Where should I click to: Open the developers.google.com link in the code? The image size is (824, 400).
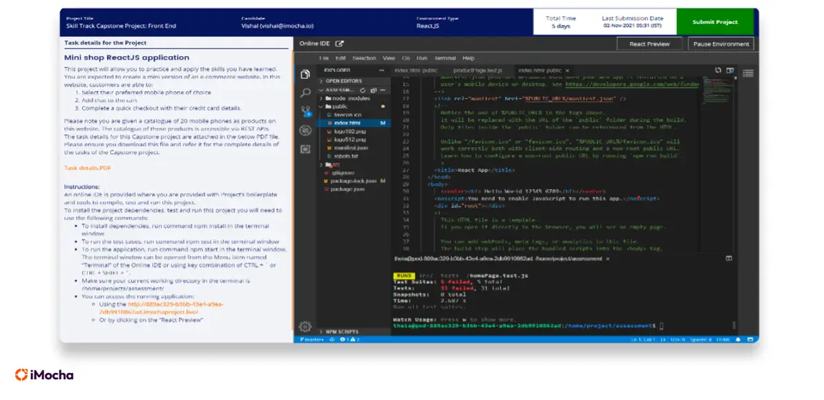tap(632, 84)
